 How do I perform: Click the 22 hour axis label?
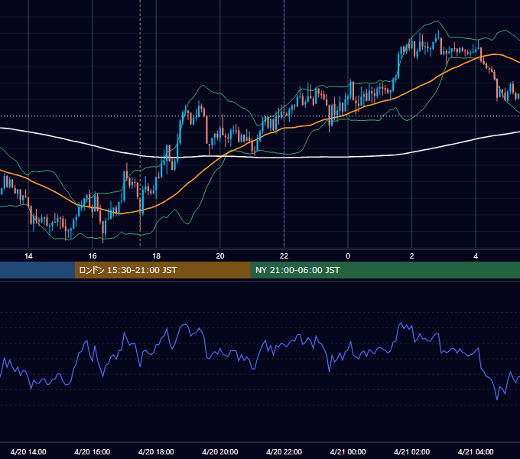pos(284,256)
